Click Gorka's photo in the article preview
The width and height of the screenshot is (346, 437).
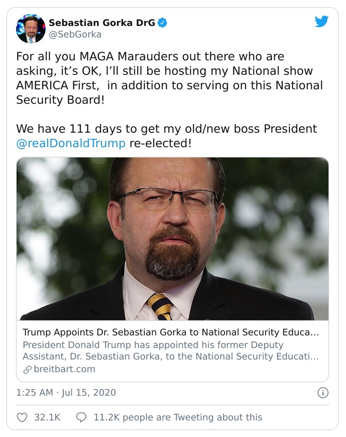click(x=173, y=240)
